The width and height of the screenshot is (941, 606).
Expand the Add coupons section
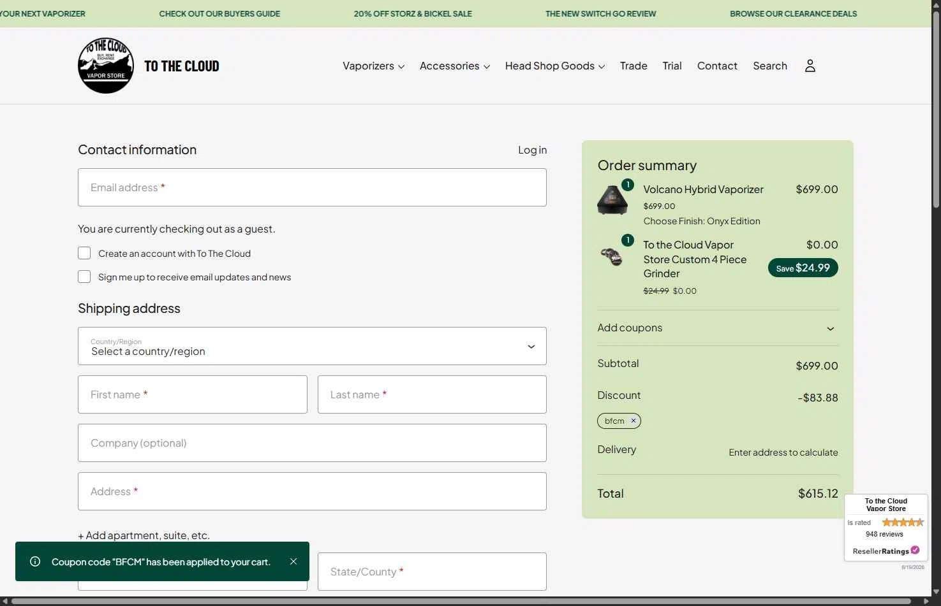718,328
